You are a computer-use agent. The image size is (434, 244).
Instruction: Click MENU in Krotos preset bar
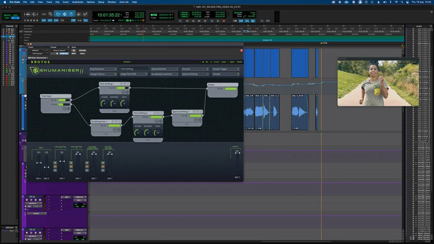pos(240,62)
